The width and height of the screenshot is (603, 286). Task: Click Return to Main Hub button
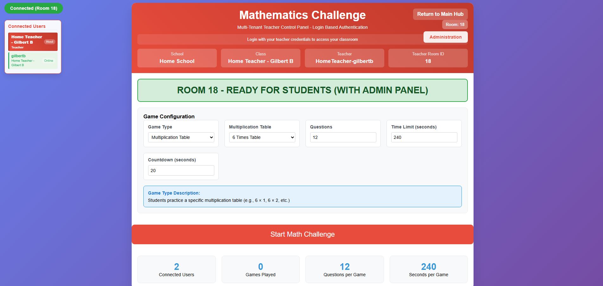[x=440, y=14]
